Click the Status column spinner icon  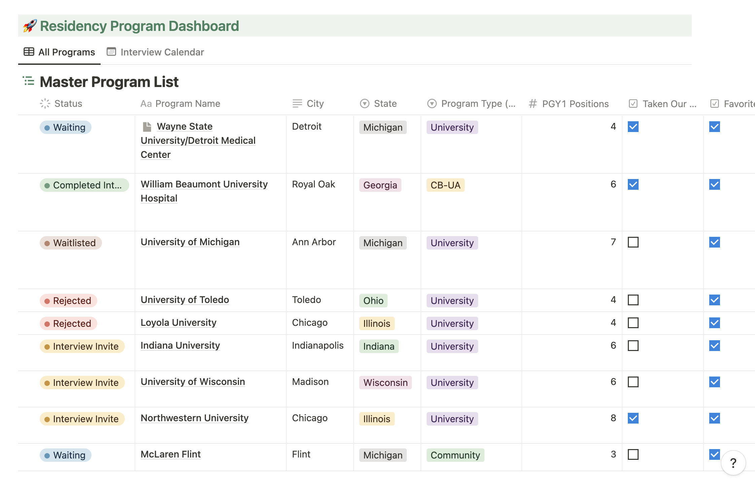[44, 103]
